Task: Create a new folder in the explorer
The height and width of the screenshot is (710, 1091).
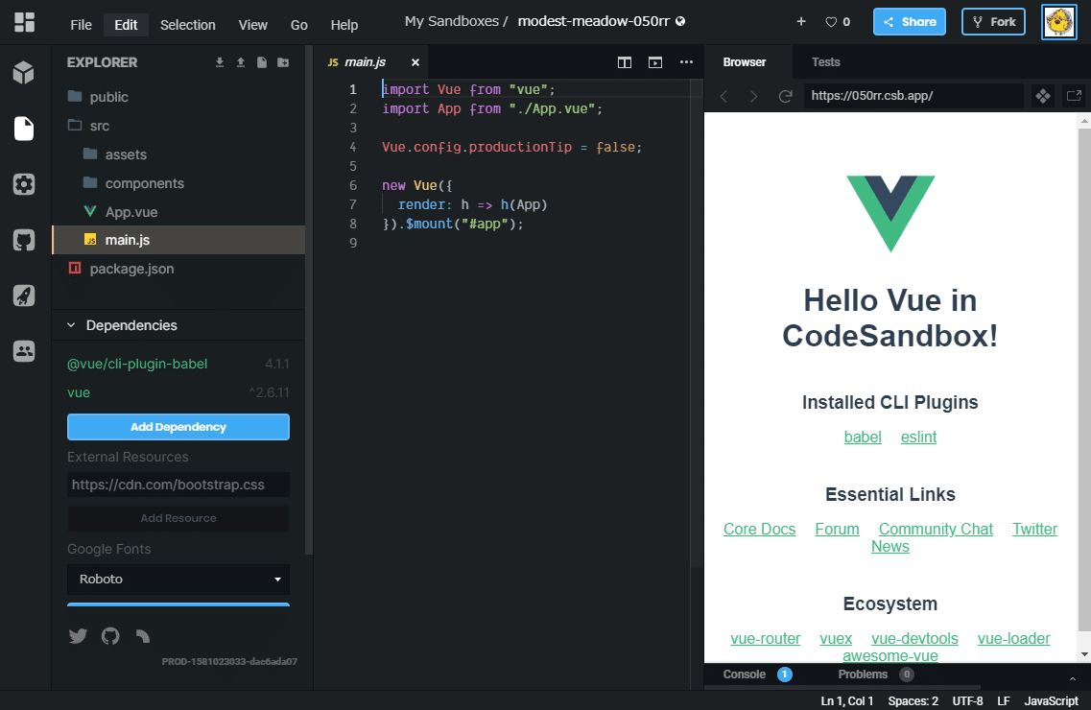Action: tap(282, 61)
